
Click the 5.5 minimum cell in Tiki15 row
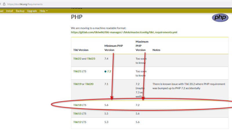tap(106, 113)
